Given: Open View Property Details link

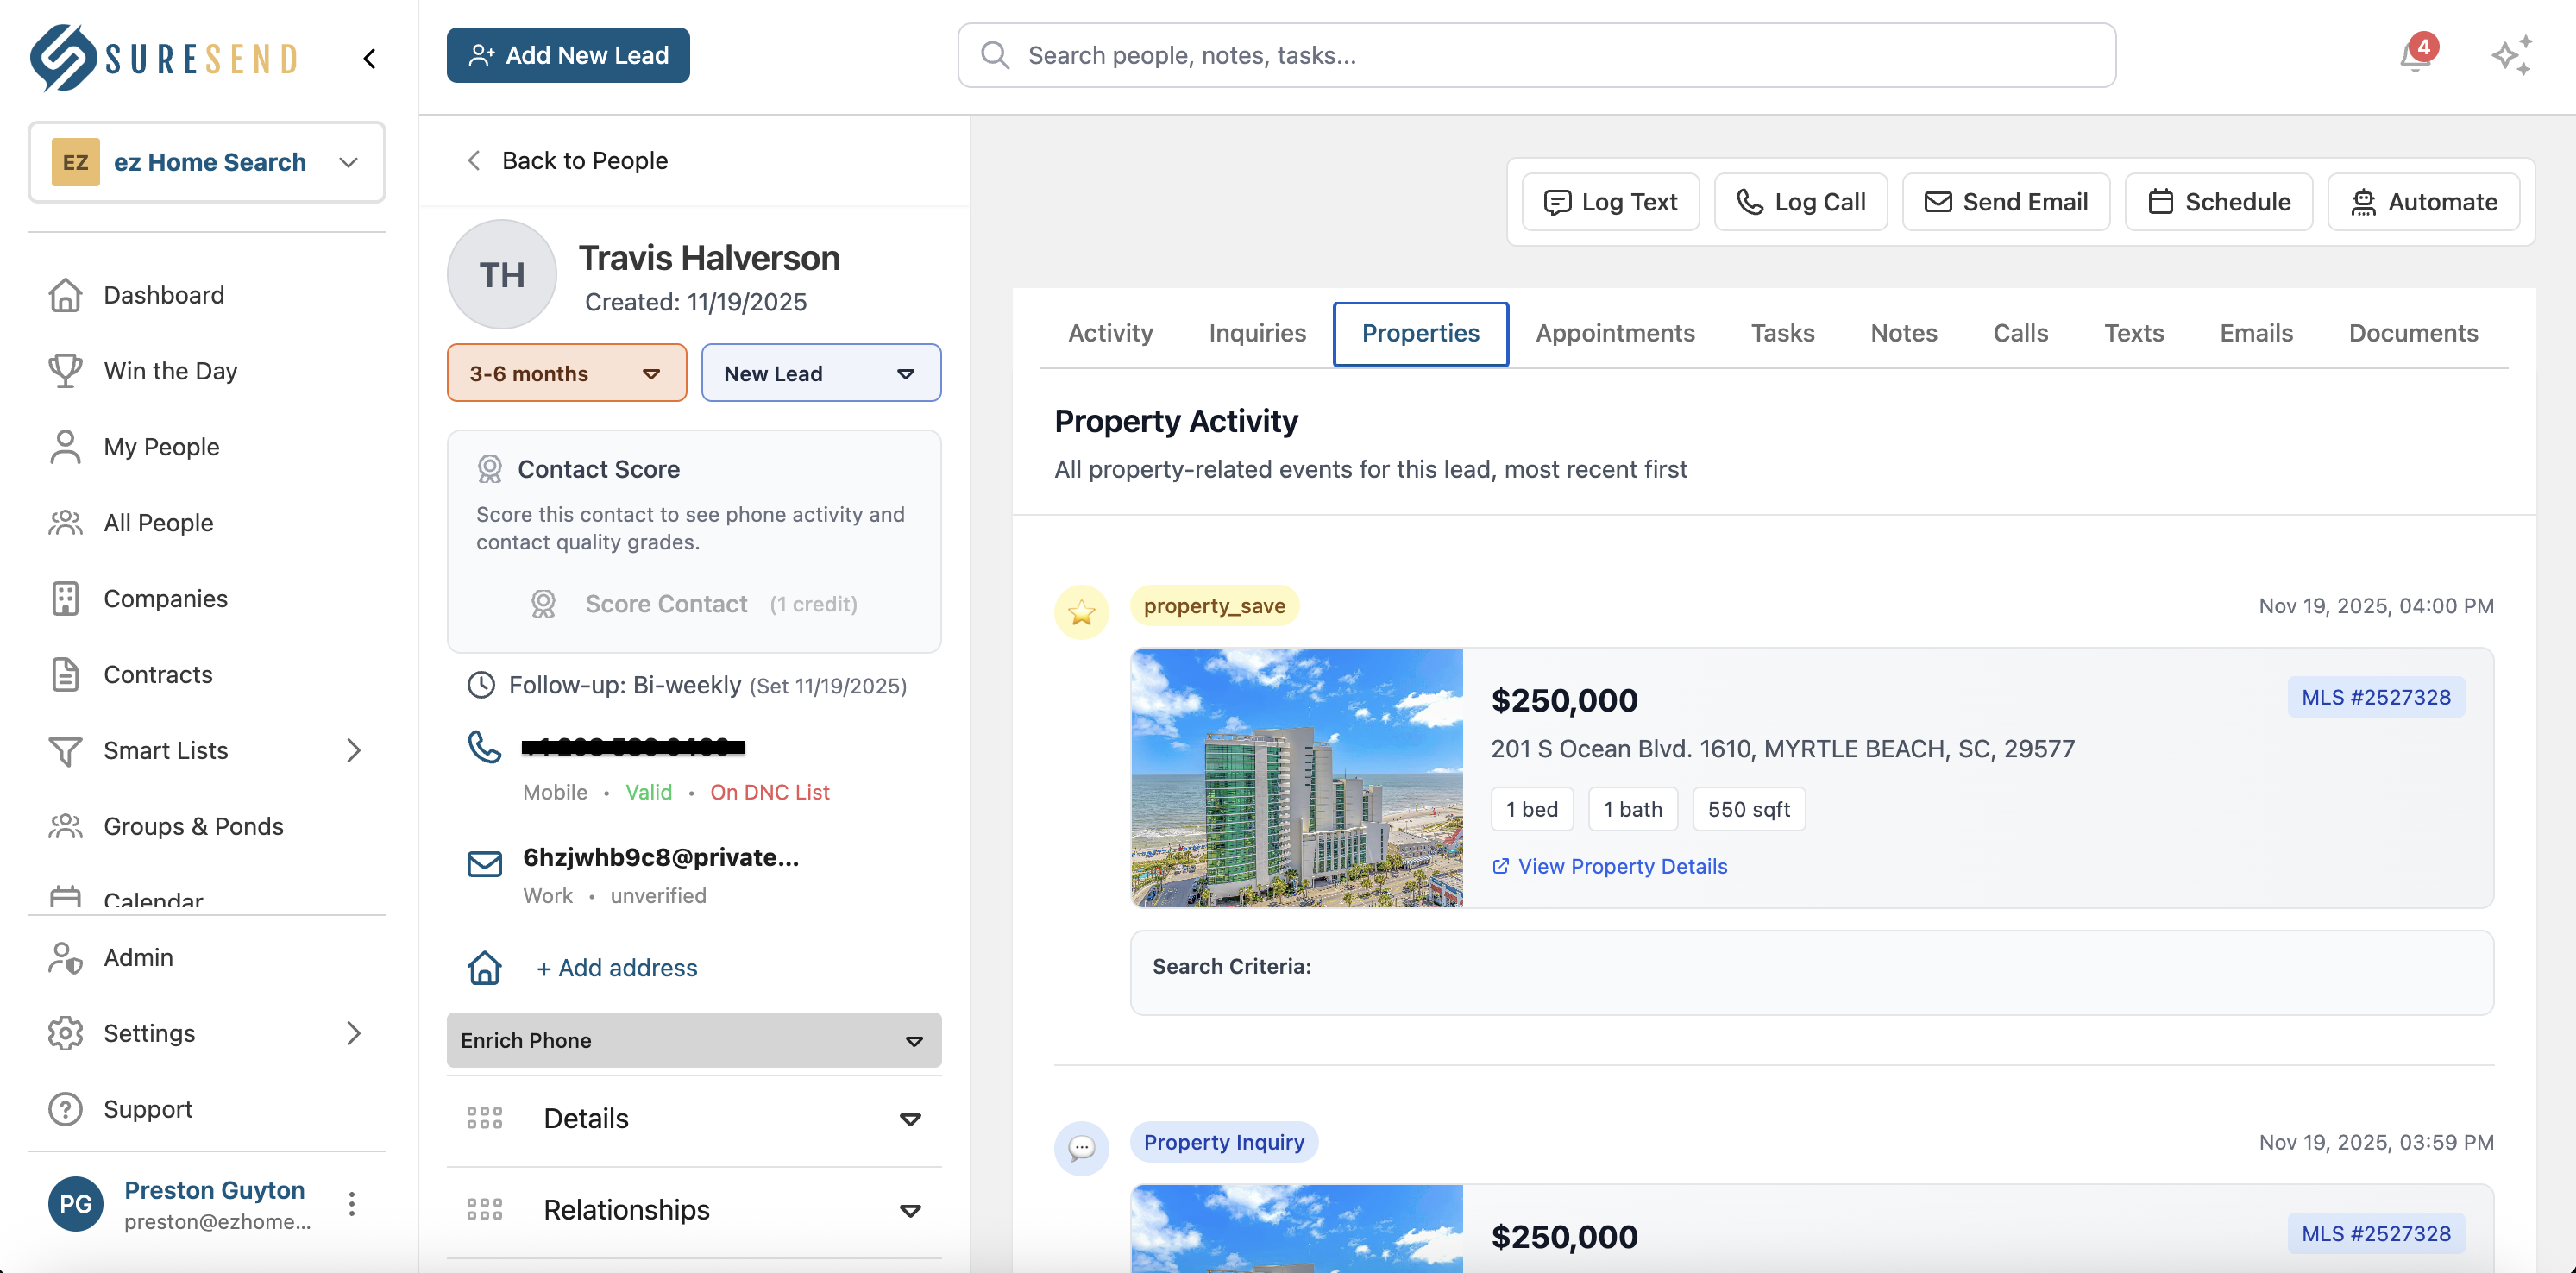Looking at the screenshot, I should pos(1608,866).
